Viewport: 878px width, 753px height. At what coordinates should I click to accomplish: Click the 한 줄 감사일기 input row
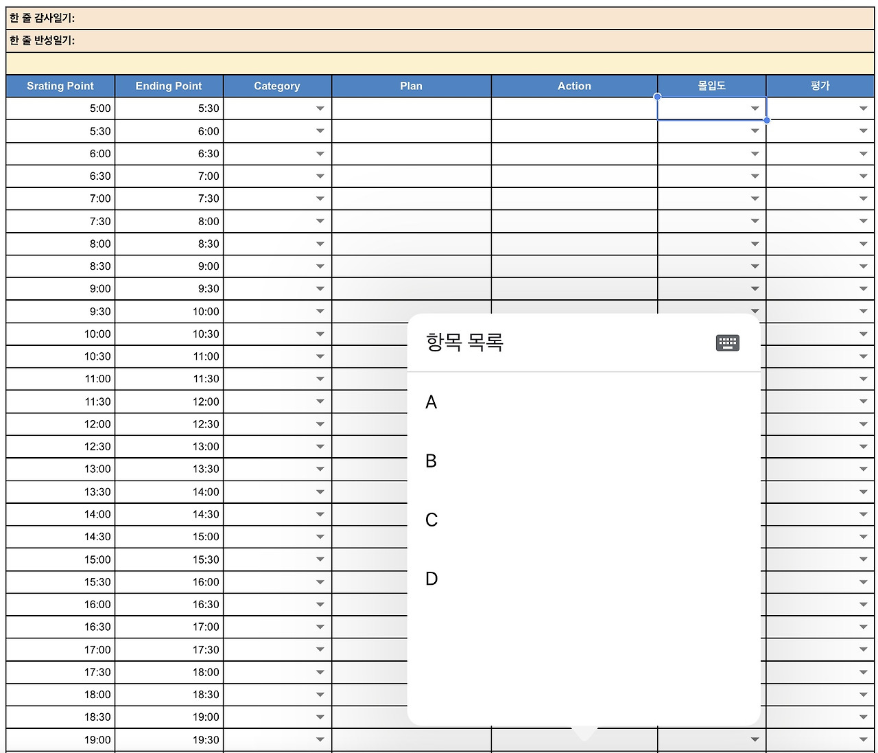[440, 19]
